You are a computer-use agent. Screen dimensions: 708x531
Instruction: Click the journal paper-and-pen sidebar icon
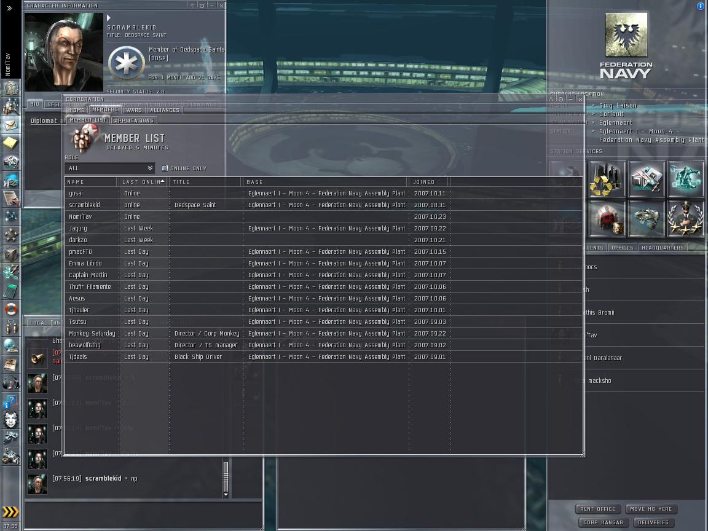[x=11, y=199]
